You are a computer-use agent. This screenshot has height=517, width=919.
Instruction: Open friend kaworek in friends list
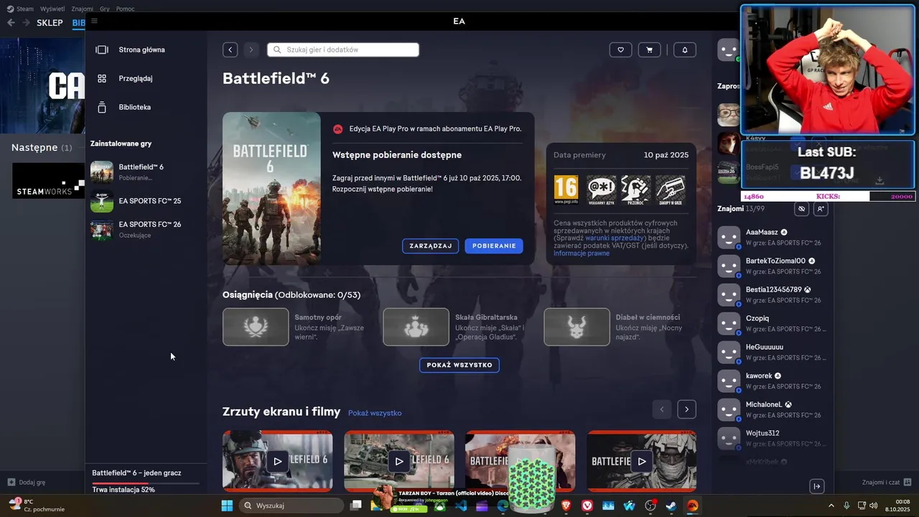(x=773, y=381)
